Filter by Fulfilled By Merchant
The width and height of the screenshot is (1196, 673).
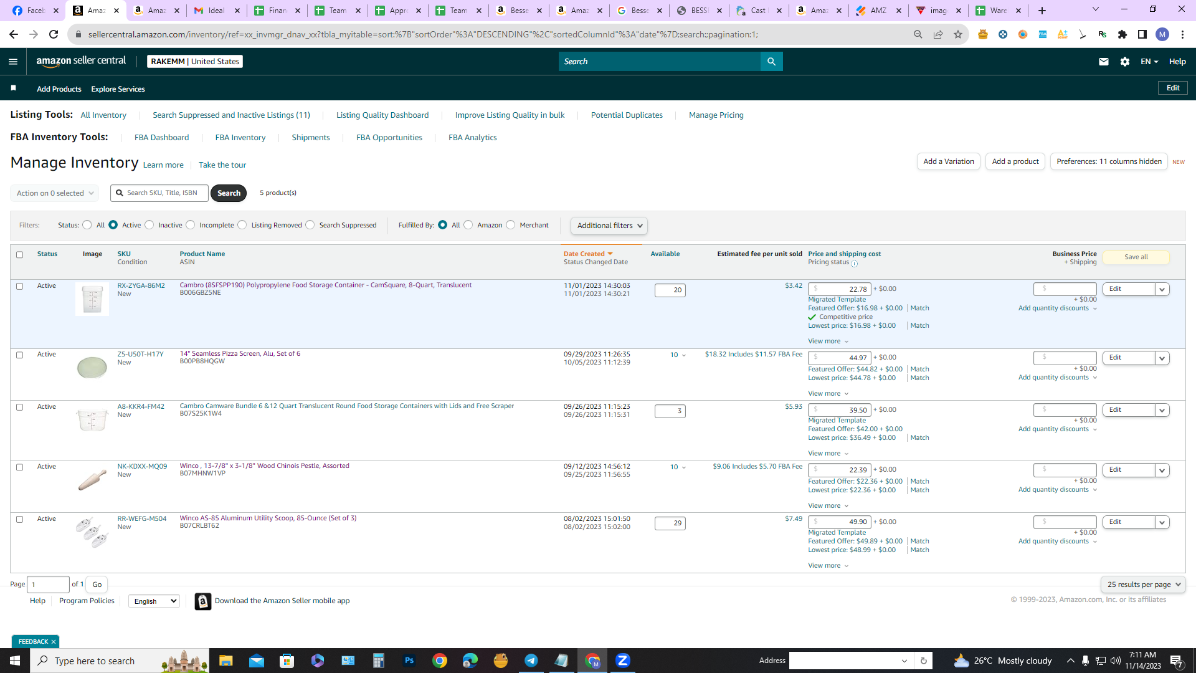coord(511,225)
